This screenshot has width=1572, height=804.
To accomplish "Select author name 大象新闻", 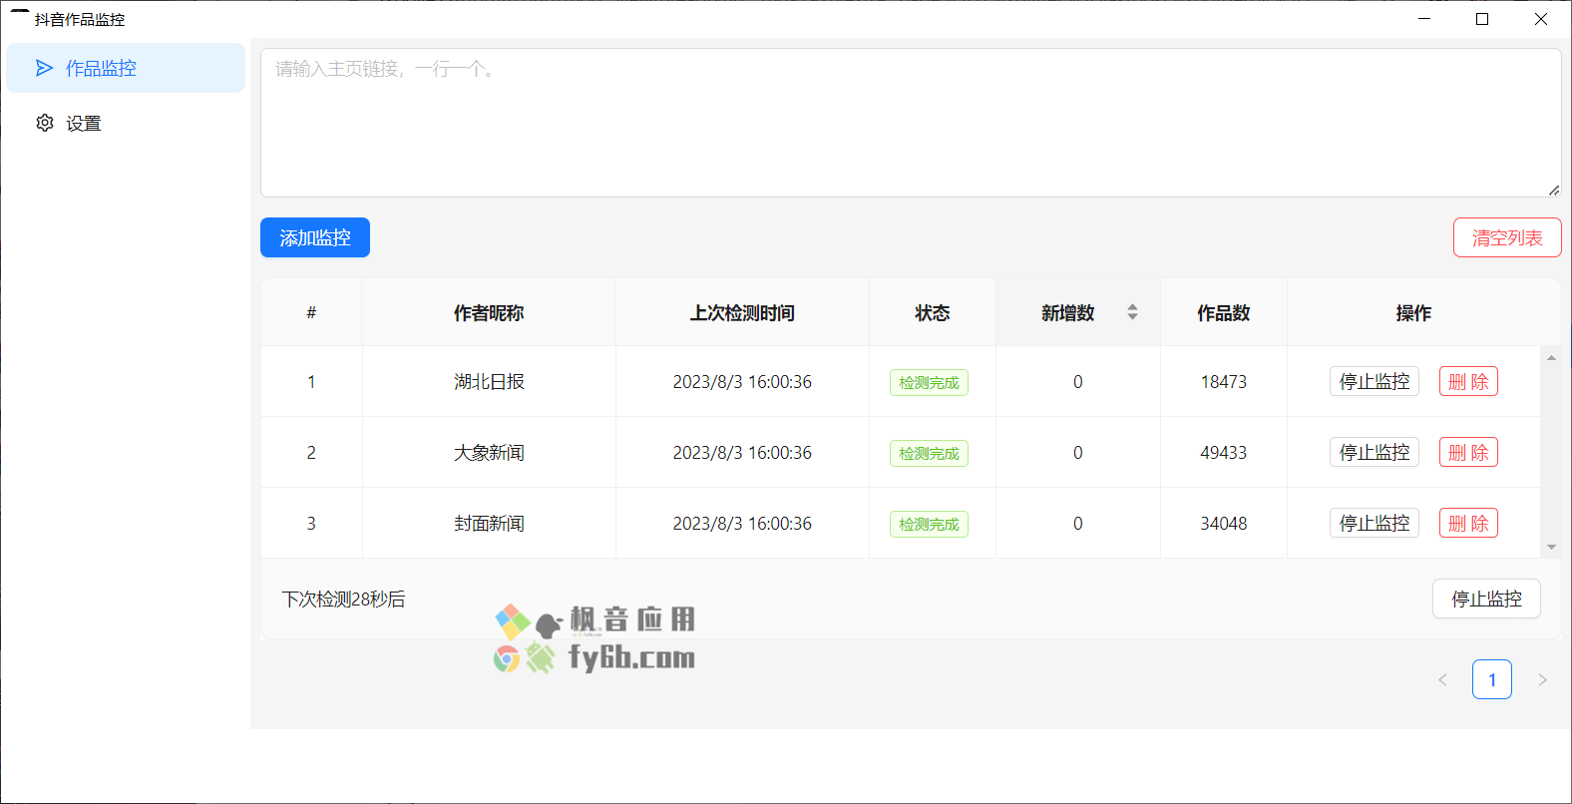I will 489,452.
